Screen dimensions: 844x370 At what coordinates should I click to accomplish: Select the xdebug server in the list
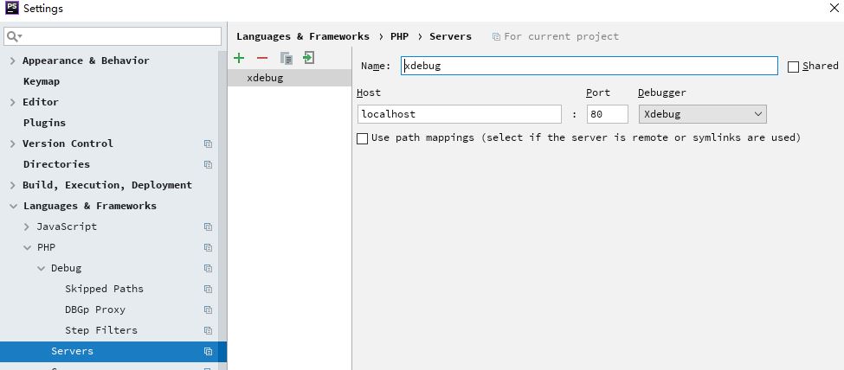(265, 78)
